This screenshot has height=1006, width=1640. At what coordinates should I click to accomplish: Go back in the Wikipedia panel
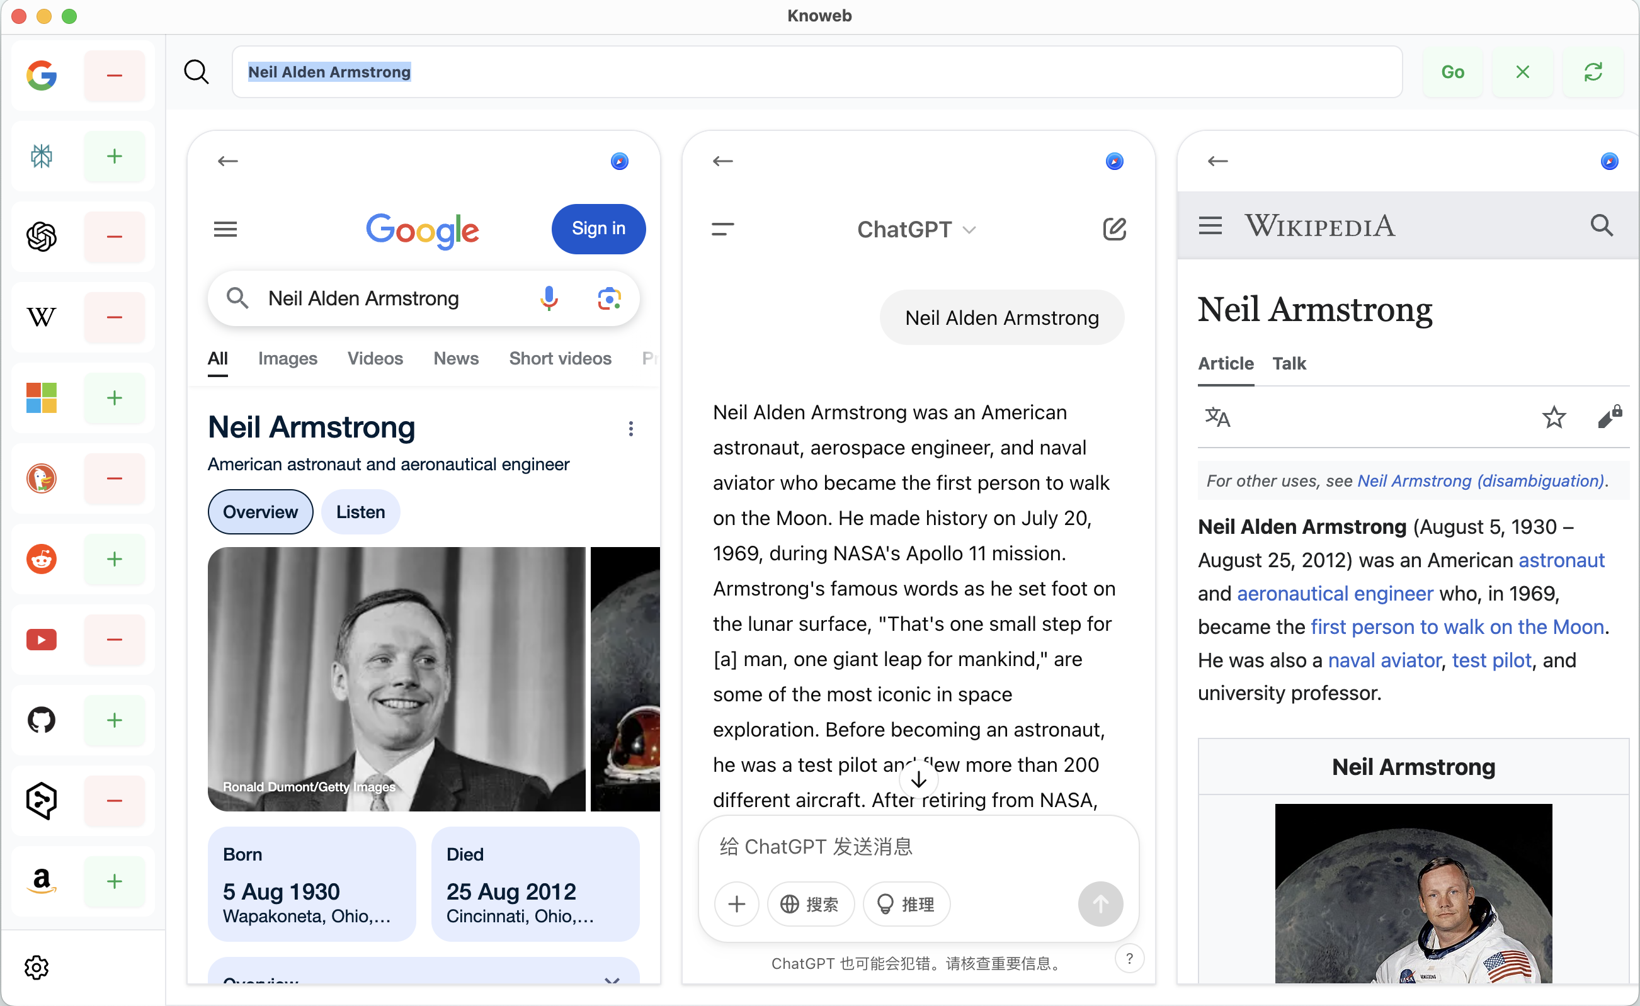1218,161
